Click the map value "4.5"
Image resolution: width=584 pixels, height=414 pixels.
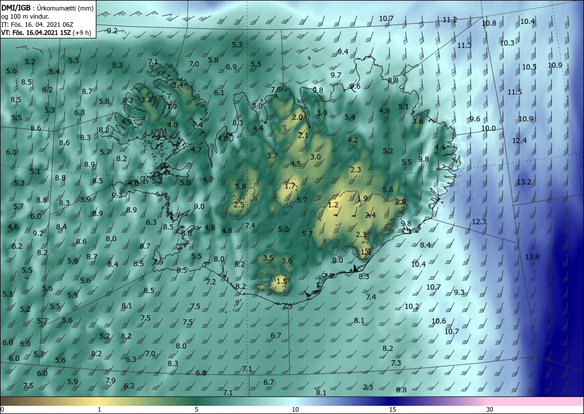pyautogui.click(x=296, y=164)
